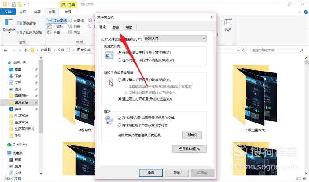This screenshot has width=309, height=182.
Task: Select 通过单击打开项目(指向时选定)(S) option
Action: pos(144,80)
